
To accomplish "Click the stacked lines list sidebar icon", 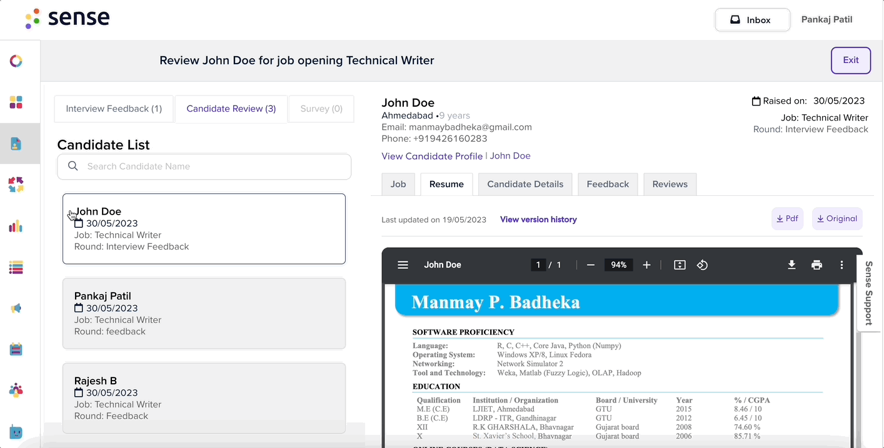I will click(16, 268).
